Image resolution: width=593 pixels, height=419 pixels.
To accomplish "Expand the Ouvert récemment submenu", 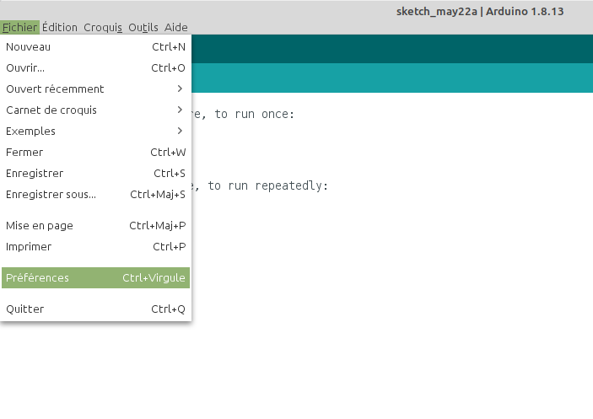I will [x=95, y=89].
